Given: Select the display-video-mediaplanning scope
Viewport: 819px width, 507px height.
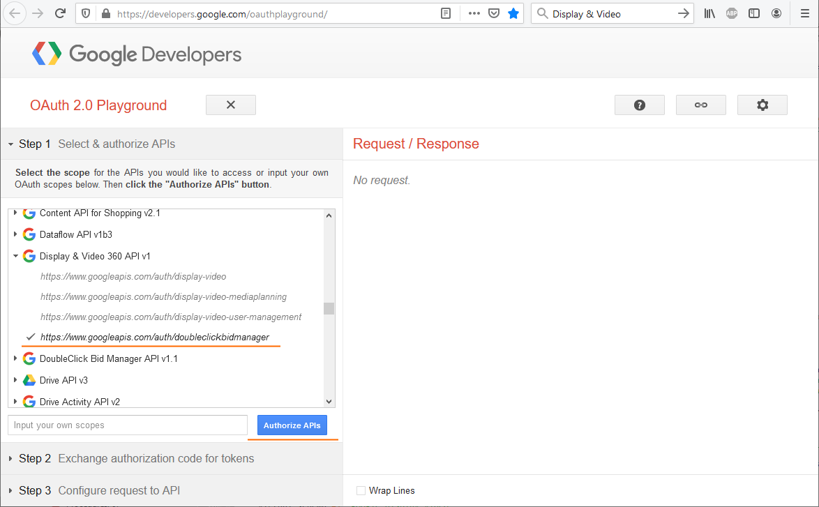Looking at the screenshot, I should coord(163,296).
